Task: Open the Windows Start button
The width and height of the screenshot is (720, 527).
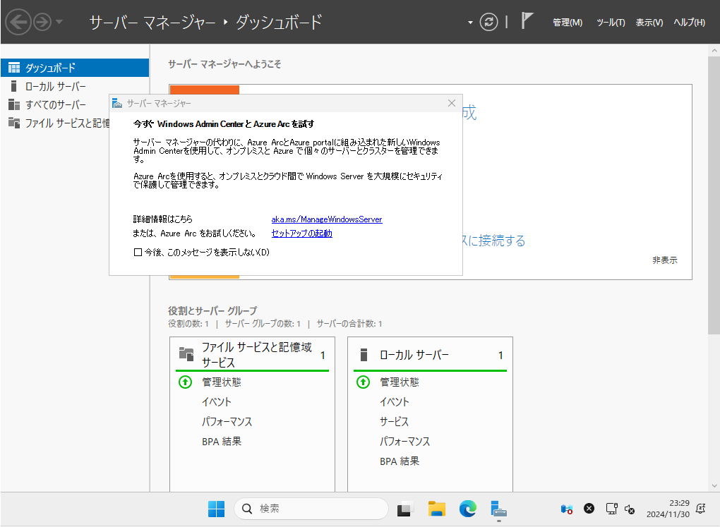Action: tap(216, 509)
